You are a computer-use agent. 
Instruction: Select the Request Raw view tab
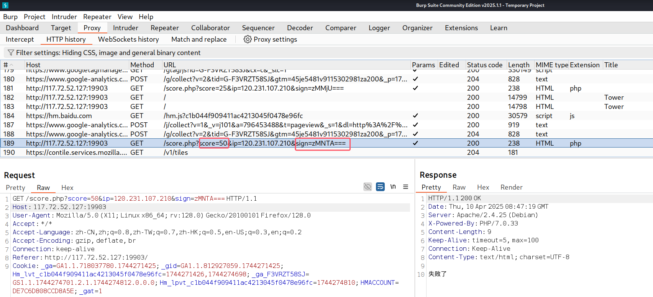pos(43,188)
